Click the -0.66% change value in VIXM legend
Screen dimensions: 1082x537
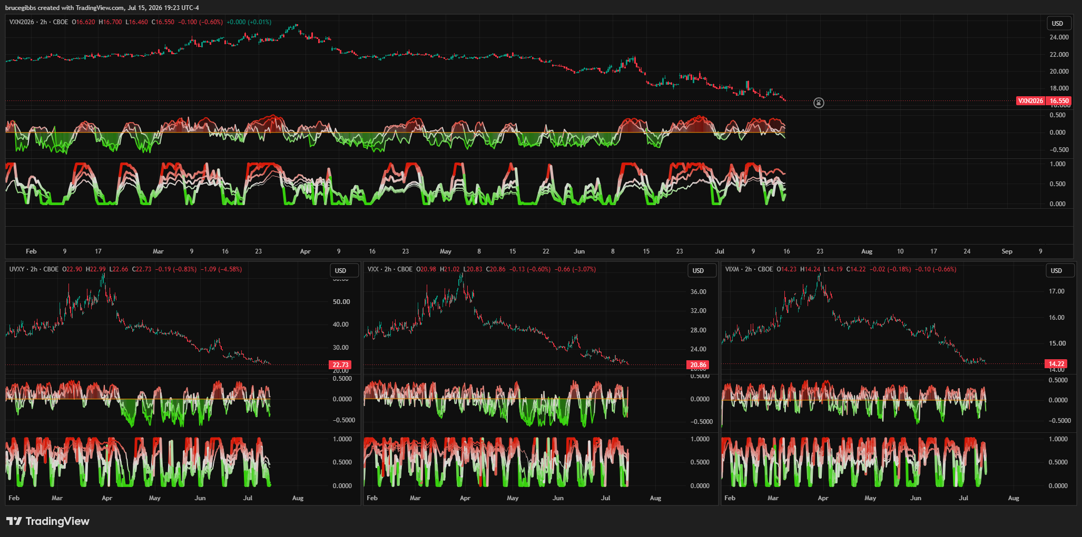pyautogui.click(x=945, y=269)
